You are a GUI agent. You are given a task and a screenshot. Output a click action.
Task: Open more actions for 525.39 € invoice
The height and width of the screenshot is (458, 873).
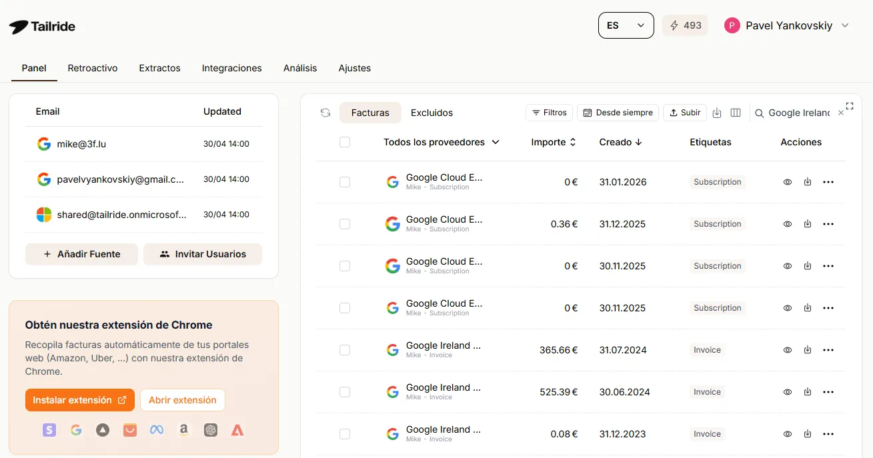[x=828, y=392]
